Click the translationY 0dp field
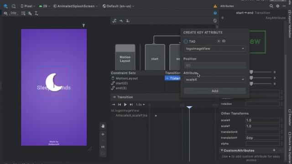Screen dimensions: 292x164 (x=263, y=138)
